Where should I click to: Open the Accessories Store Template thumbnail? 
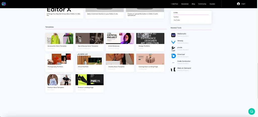coord(59,38)
